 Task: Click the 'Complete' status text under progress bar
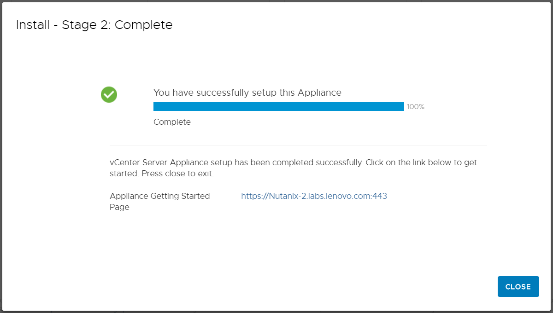[172, 122]
